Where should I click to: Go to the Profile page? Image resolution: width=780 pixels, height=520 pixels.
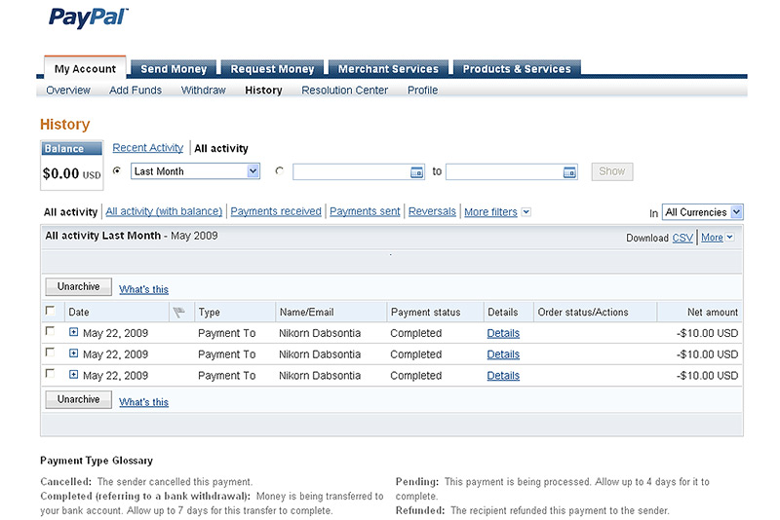tap(423, 91)
